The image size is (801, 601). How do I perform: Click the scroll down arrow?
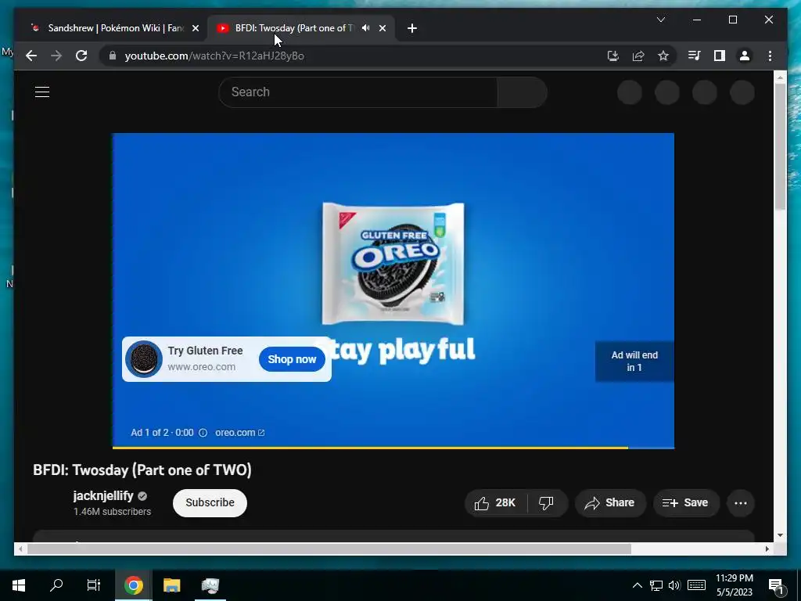pos(780,535)
